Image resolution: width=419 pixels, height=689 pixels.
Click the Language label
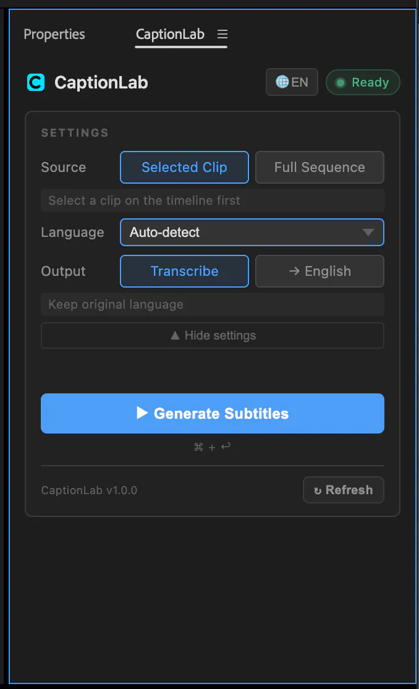click(x=72, y=232)
